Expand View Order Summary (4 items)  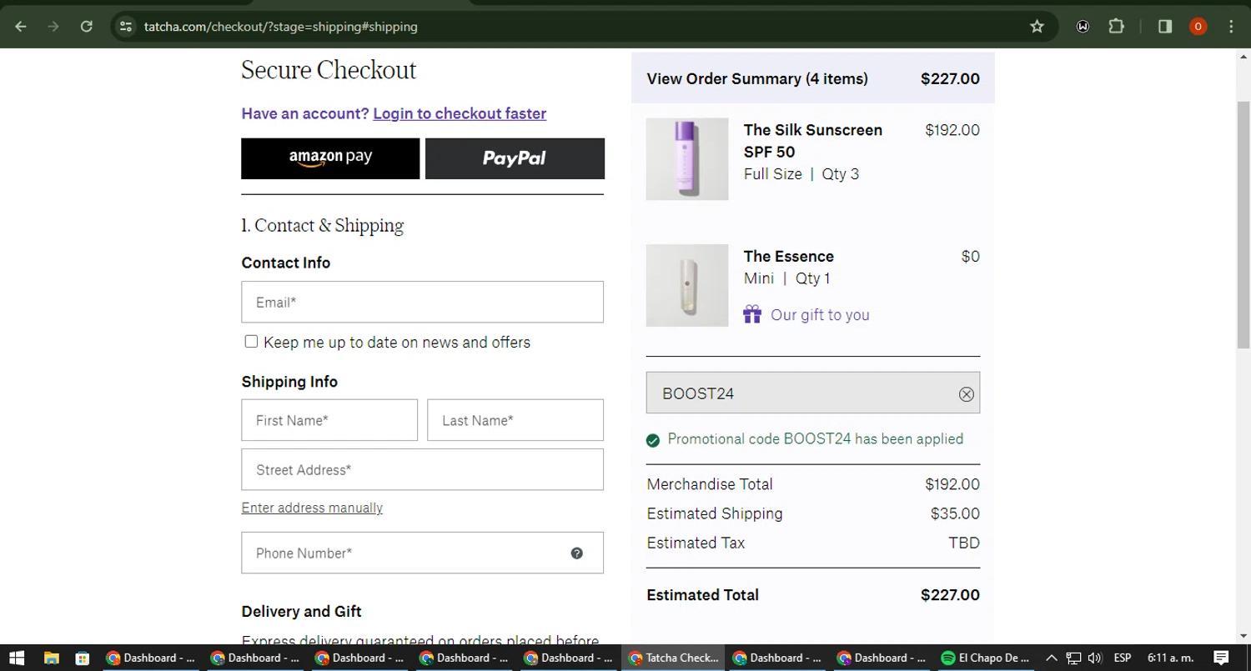(x=813, y=78)
